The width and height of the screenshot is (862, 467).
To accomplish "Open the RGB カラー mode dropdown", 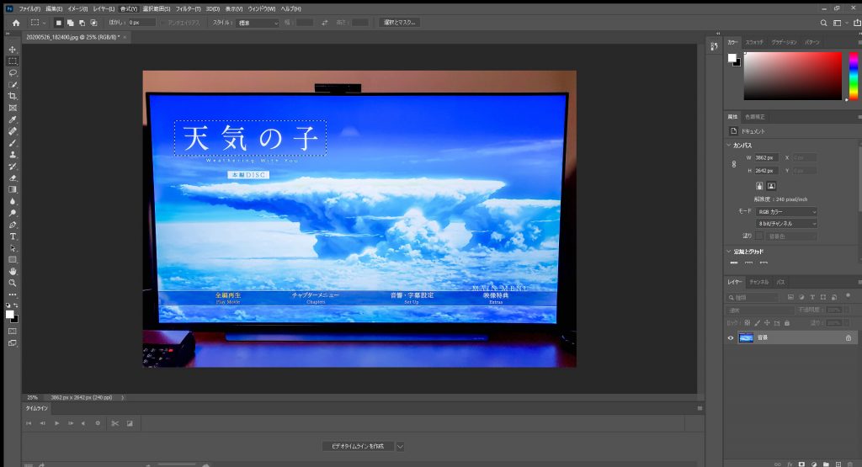I will [x=786, y=212].
